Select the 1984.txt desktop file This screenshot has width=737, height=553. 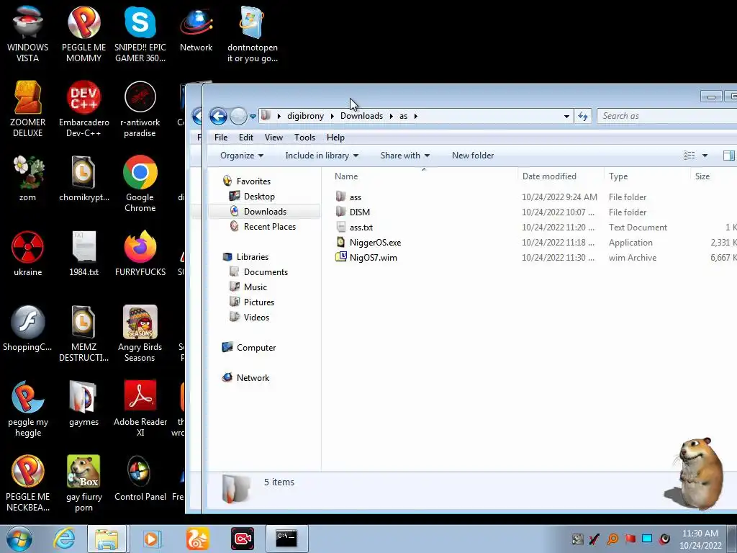coord(83,253)
